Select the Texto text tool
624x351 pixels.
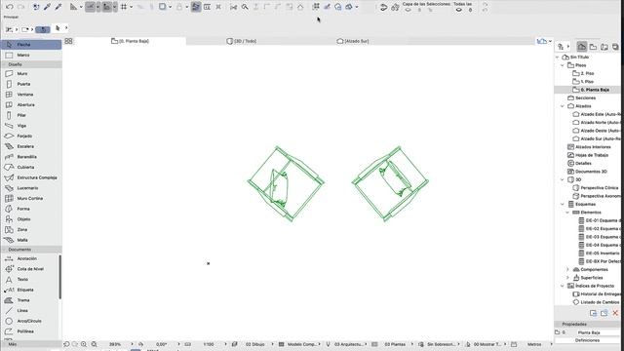coord(30,280)
